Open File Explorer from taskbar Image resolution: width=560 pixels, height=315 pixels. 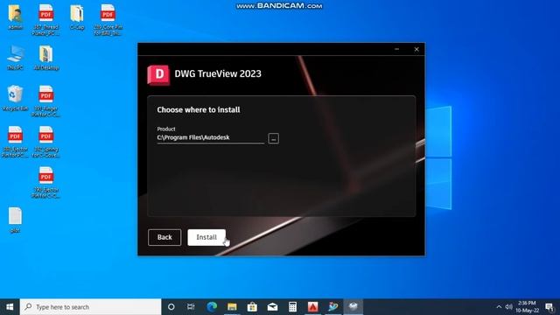click(232, 307)
